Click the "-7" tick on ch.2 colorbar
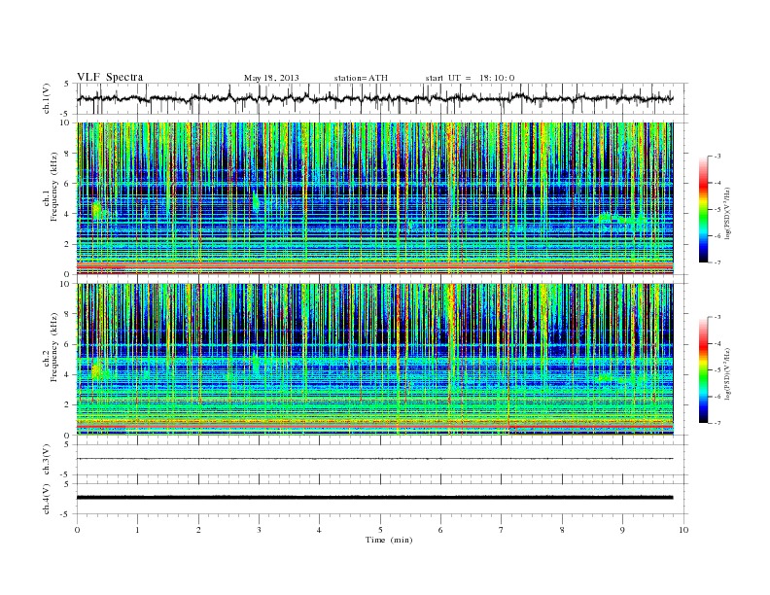 pyautogui.click(x=717, y=423)
